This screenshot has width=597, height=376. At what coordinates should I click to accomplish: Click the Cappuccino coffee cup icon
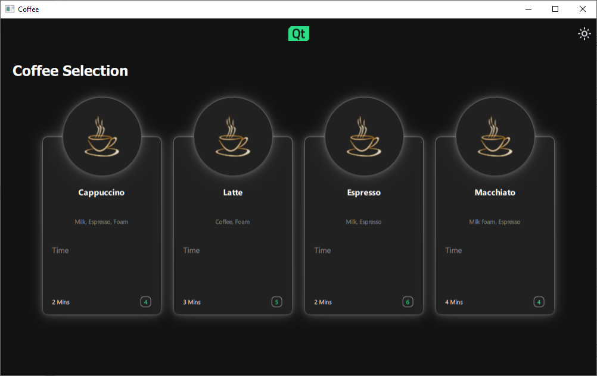[x=102, y=137]
